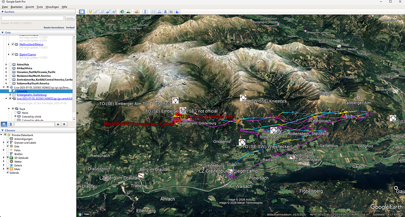Expand the Galerie layer tree node
This screenshot has height=217, width=405.
[3, 165]
